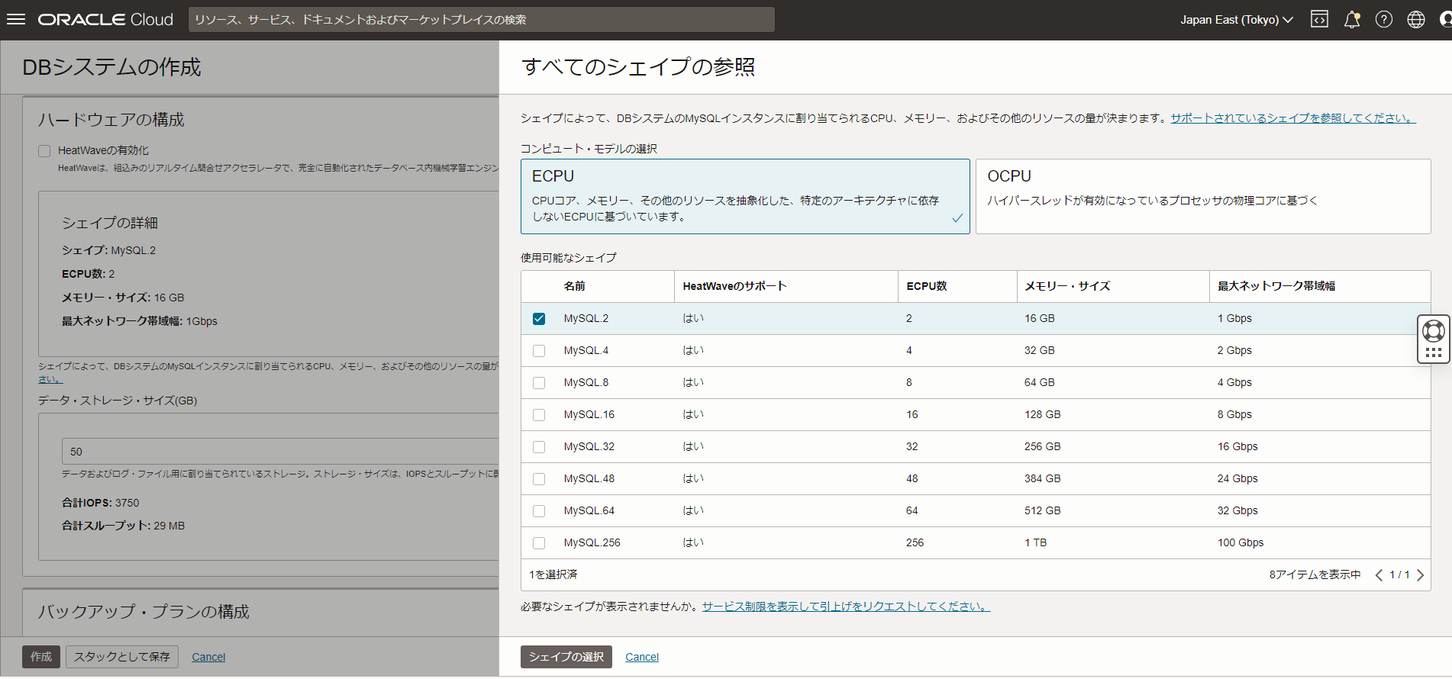Click the MySQL.32 name cell
1452x679 pixels.
click(589, 447)
